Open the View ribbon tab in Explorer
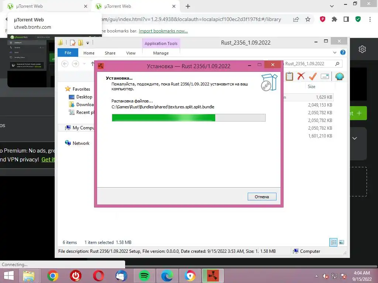Viewport: 378px width, 283px height. point(131,53)
